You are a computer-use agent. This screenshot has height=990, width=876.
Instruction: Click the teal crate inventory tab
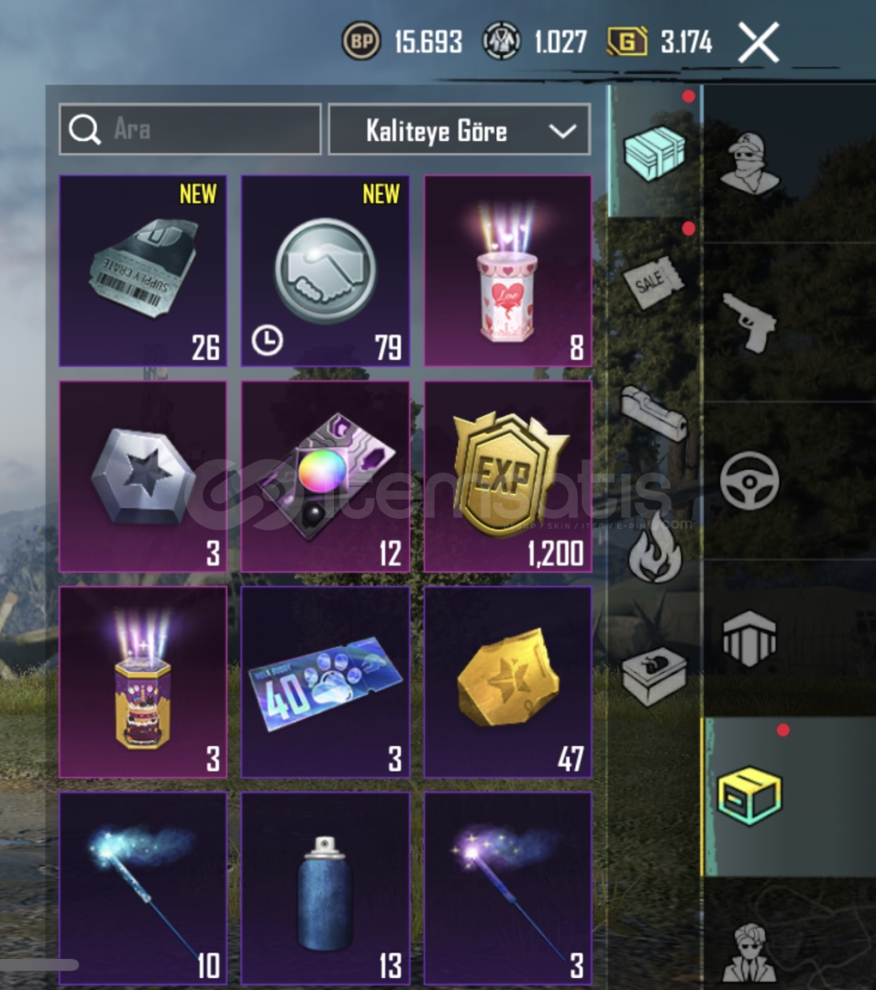654,153
